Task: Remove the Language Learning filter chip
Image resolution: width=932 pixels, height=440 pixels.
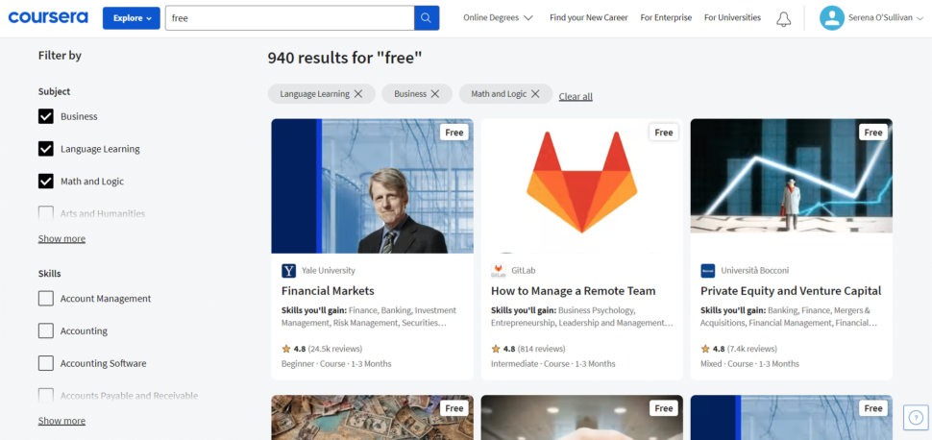Action: point(358,94)
